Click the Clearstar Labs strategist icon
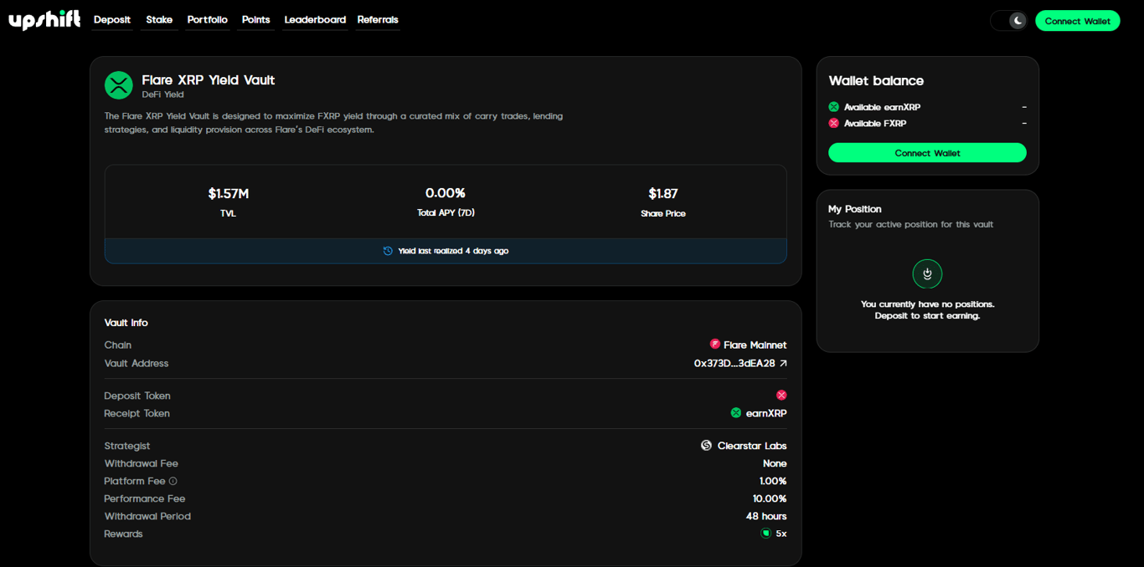 (x=706, y=445)
